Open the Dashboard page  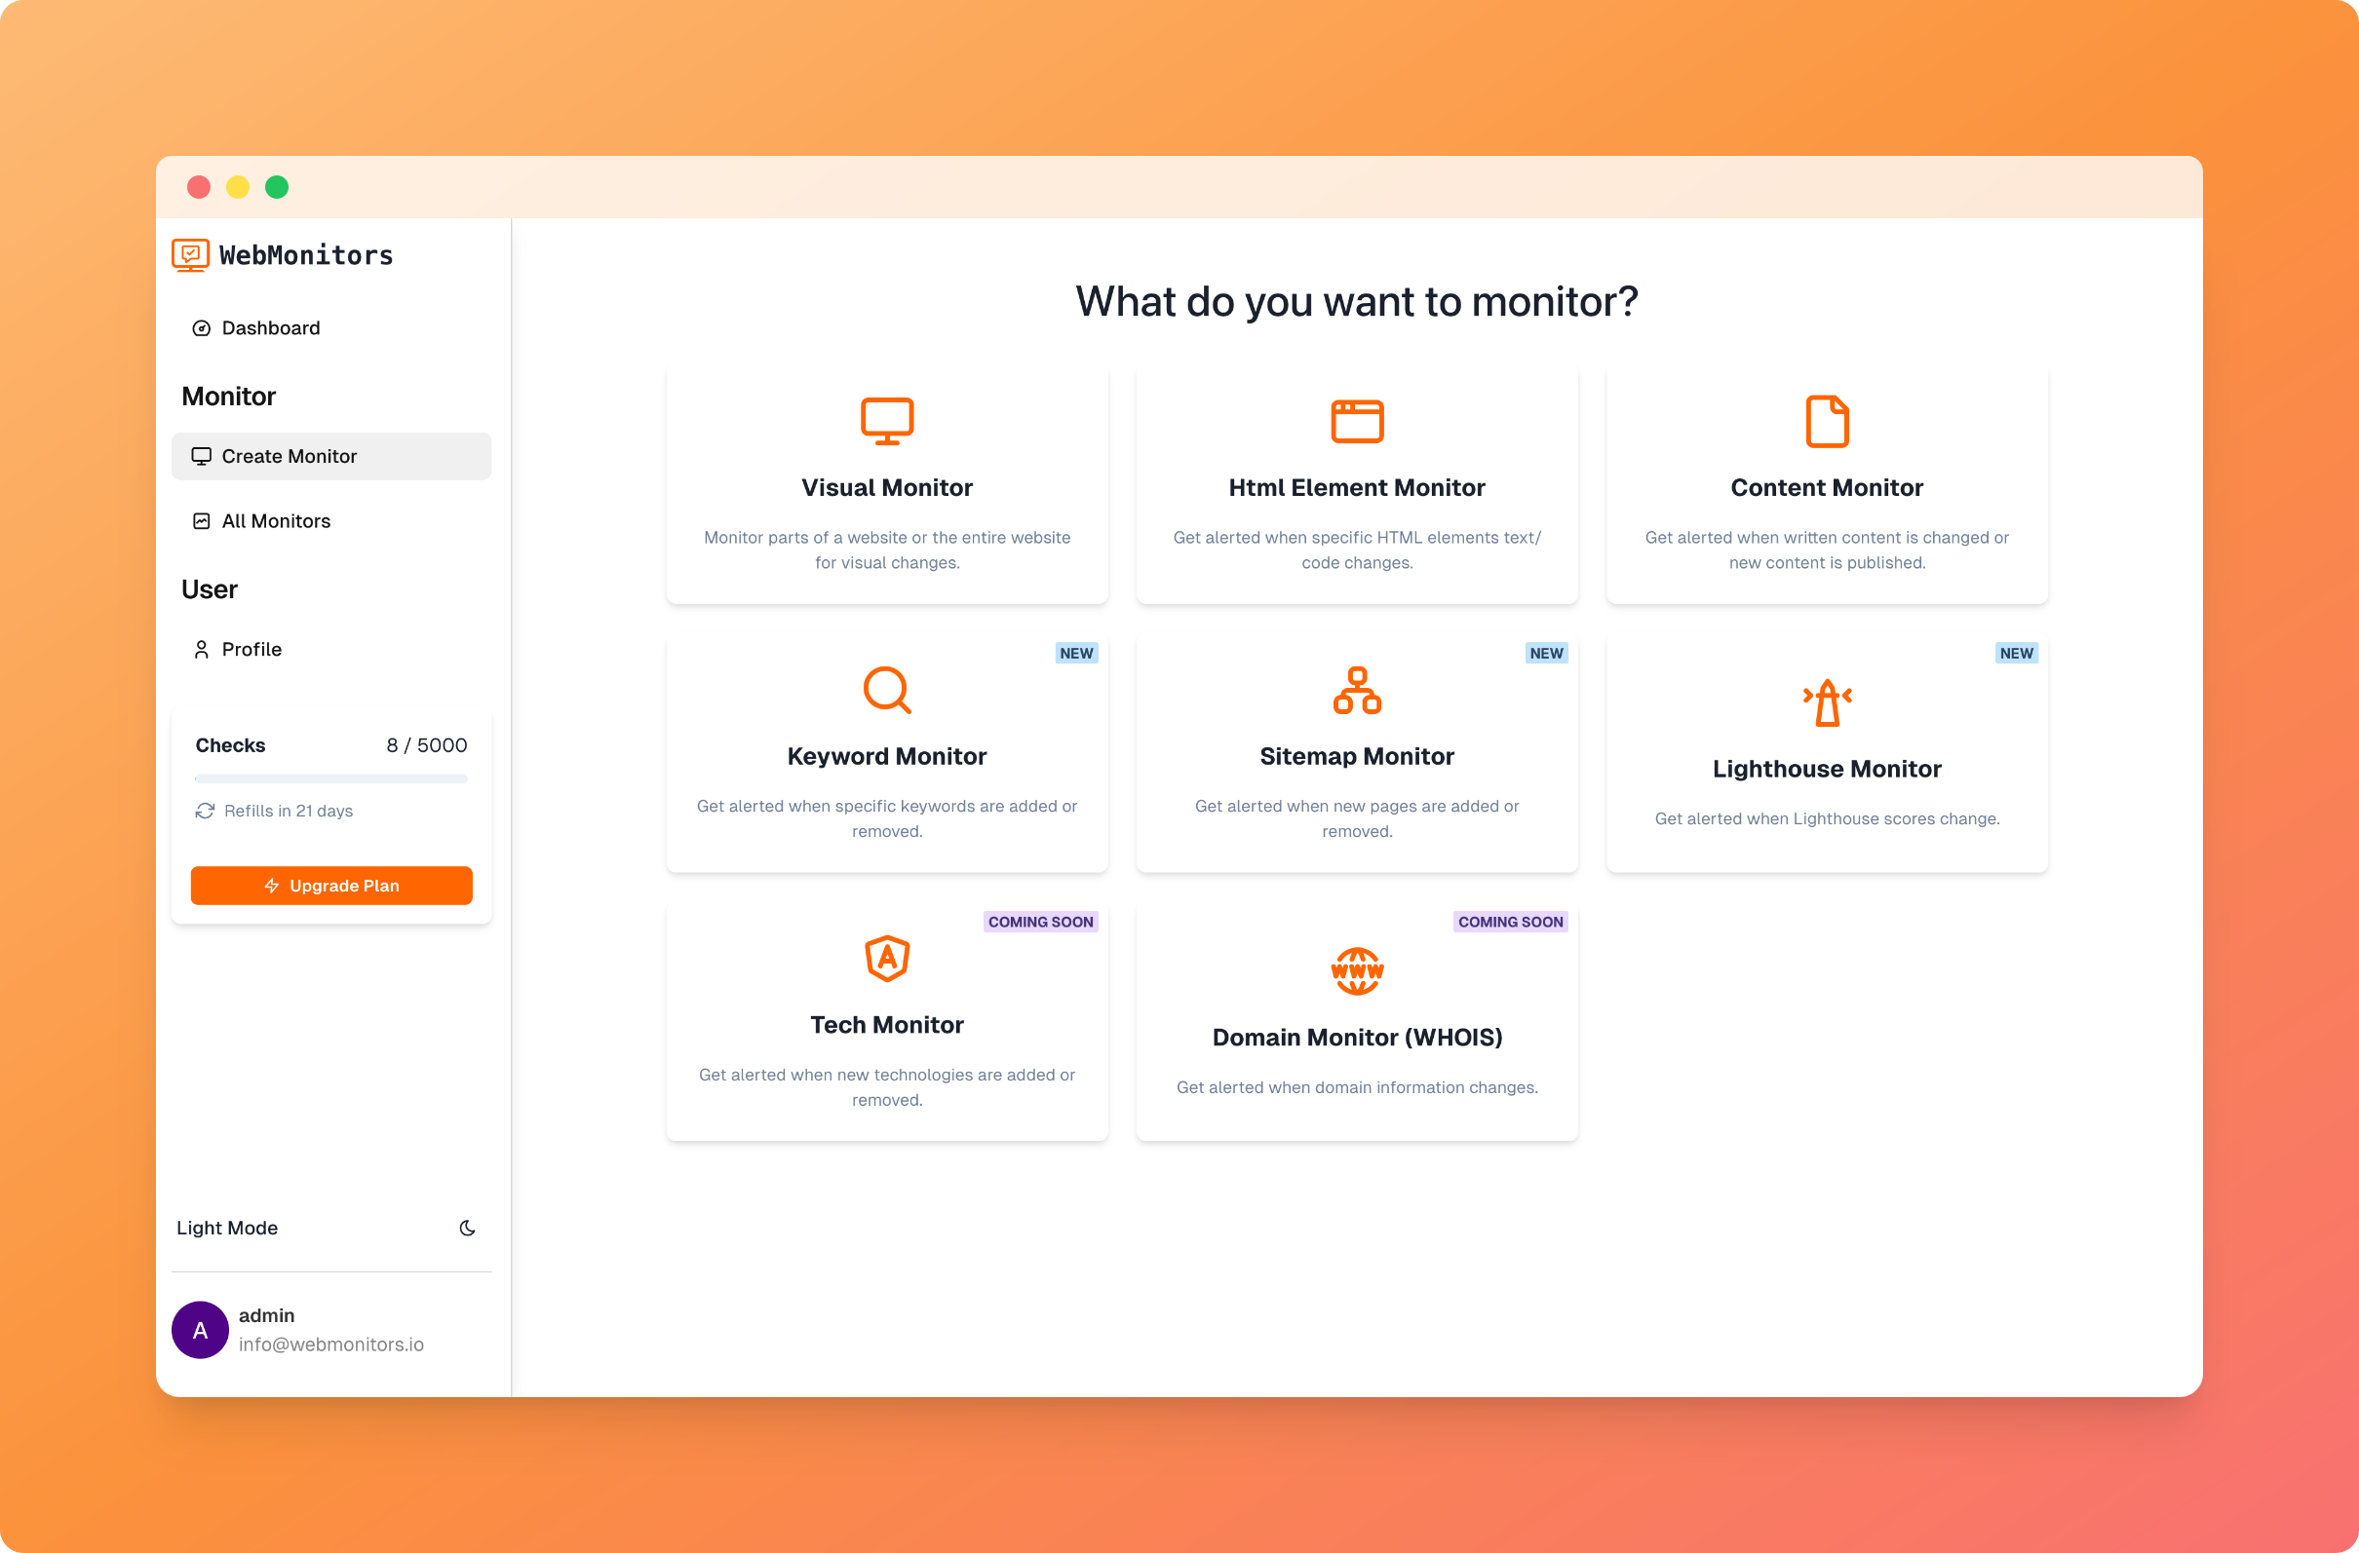point(331,327)
